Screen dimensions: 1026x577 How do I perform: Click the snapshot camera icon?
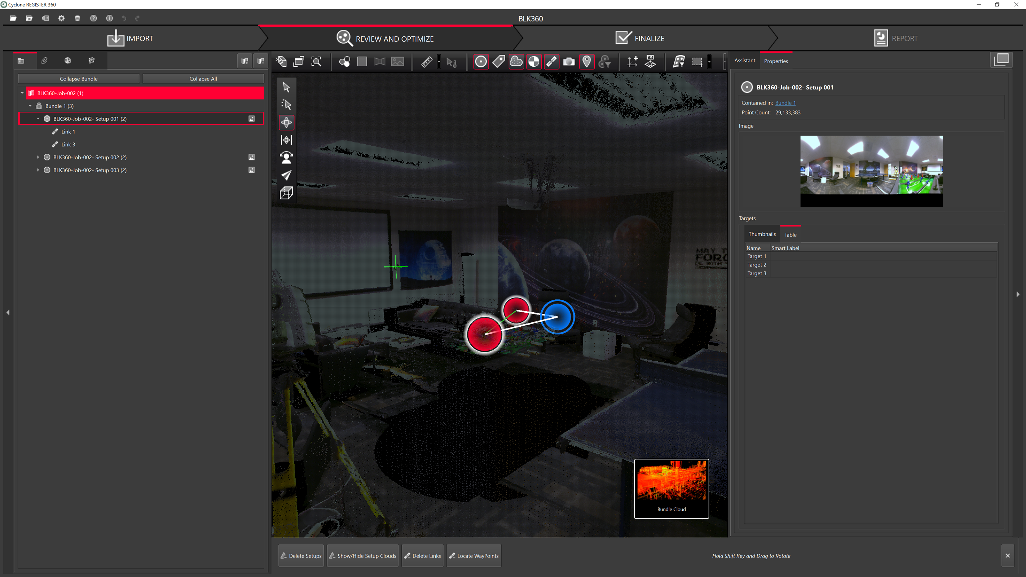click(569, 62)
